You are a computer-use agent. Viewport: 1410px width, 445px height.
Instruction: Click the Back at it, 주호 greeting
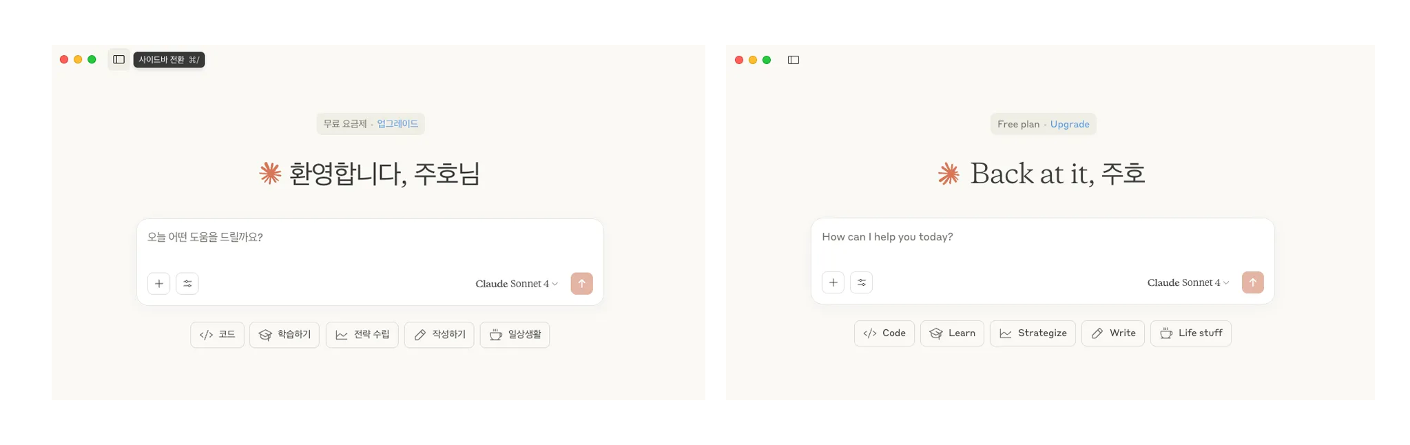[x=1057, y=174]
